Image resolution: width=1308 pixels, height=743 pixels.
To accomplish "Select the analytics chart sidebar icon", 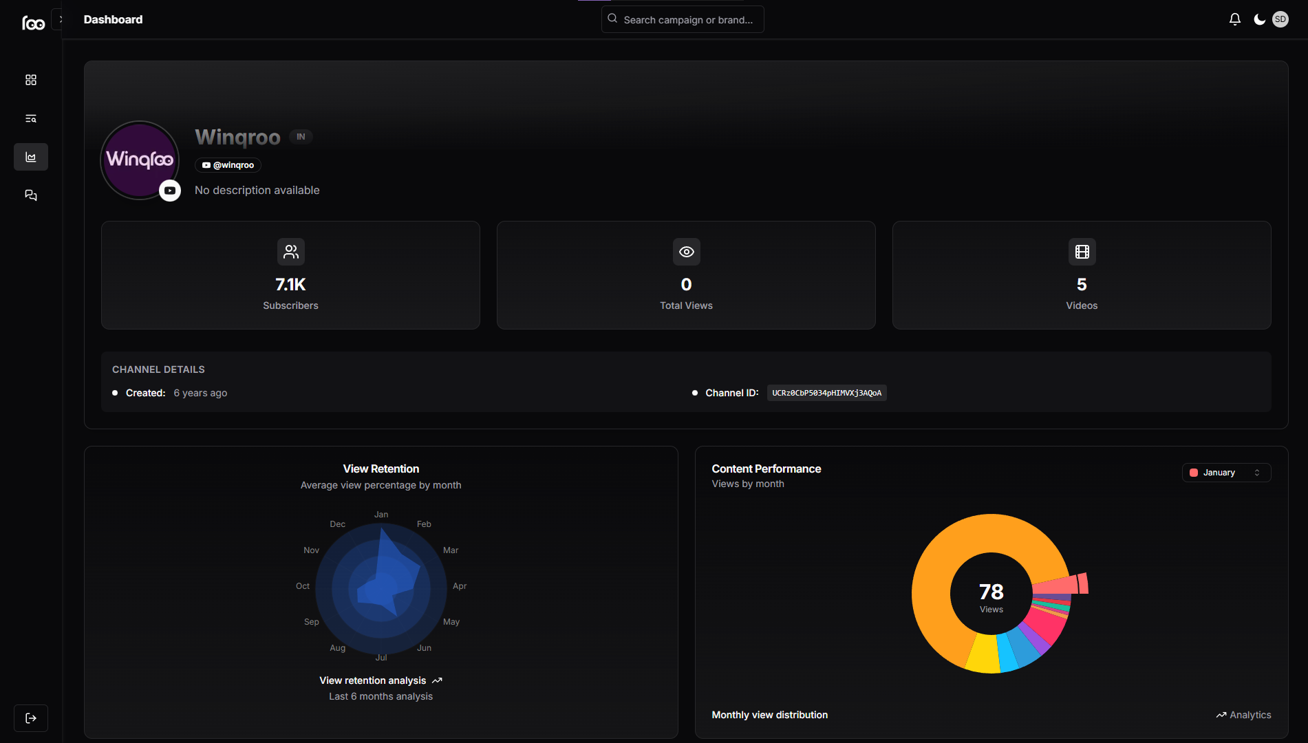I will tap(31, 157).
